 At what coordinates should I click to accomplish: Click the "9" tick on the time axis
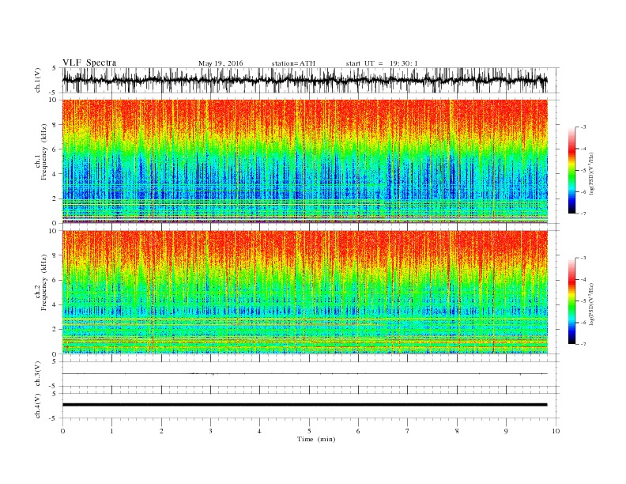506,431
